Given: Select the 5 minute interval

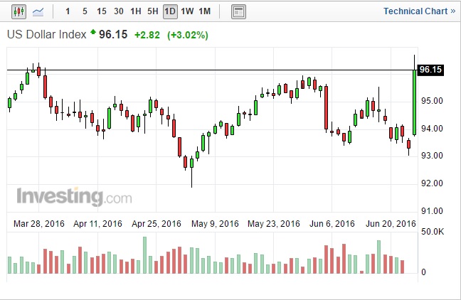Looking at the screenshot, I should [x=85, y=11].
